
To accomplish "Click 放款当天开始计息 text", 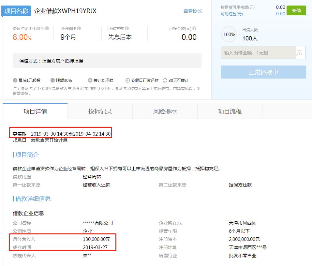I will [49, 140].
